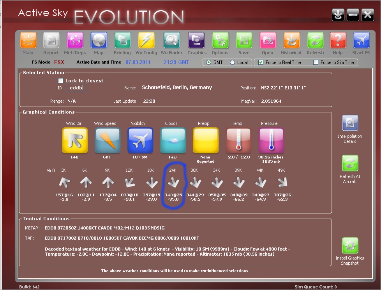Click the 6K aloft wind arrow
The height and width of the screenshot is (290, 381).
pos(86,183)
